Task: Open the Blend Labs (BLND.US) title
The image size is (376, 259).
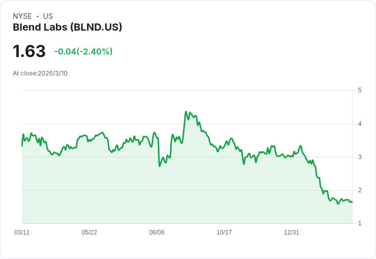Action: tap(67, 28)
